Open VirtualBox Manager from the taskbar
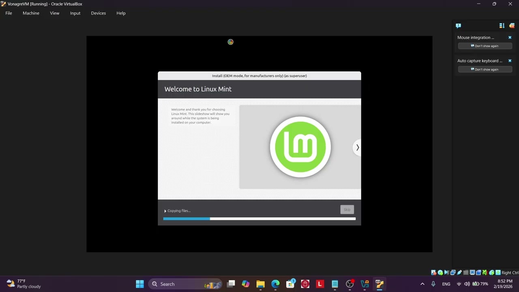Image resolution: width=519 pixels, height=292 pixels. (365, 284)
